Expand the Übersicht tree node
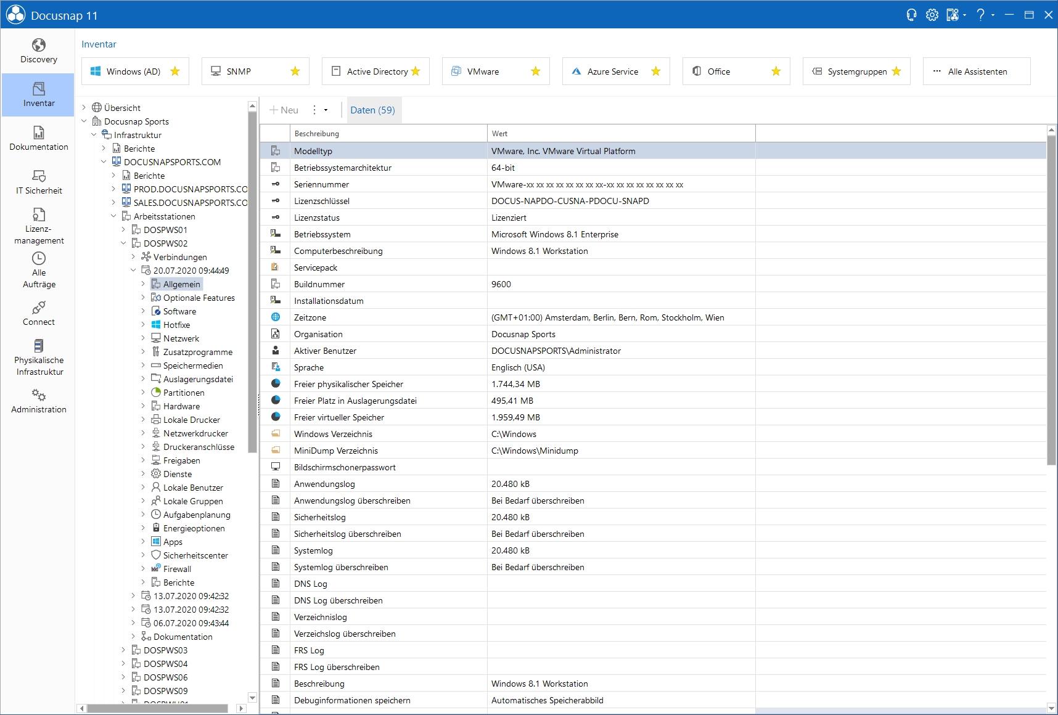 click(84, 108)
